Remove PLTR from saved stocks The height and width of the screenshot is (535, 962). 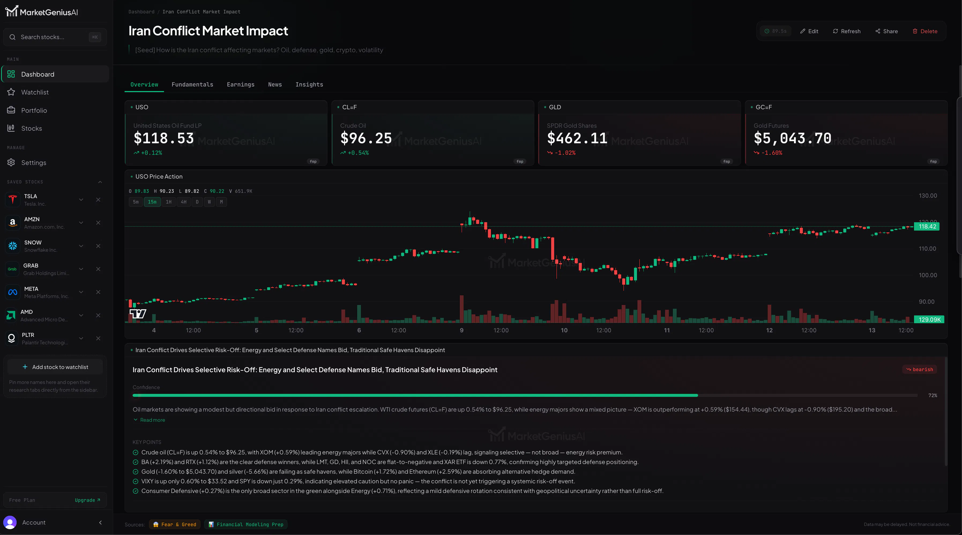coord(98,338)
